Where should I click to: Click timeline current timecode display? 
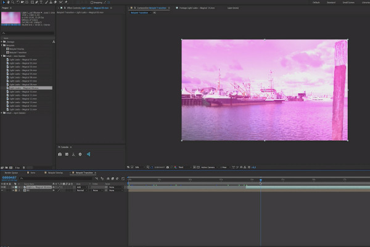[x=9, y=177]
